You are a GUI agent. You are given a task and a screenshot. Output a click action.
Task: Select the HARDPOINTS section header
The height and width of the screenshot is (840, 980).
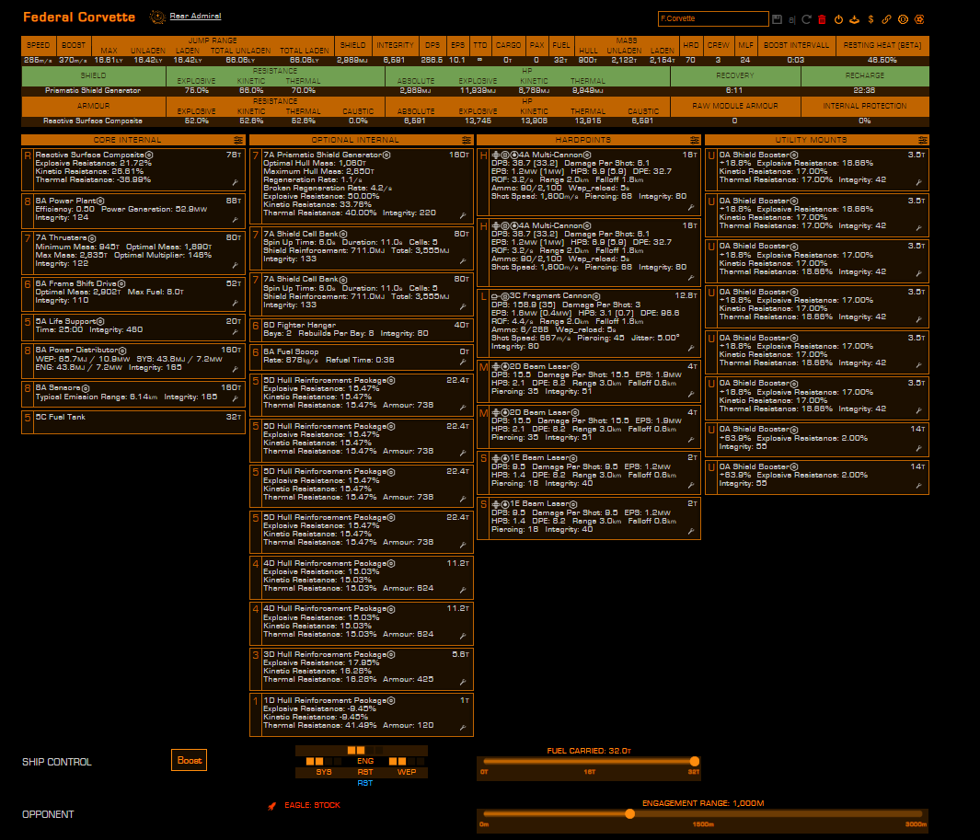pyautogui.click(x=582, y=140)
